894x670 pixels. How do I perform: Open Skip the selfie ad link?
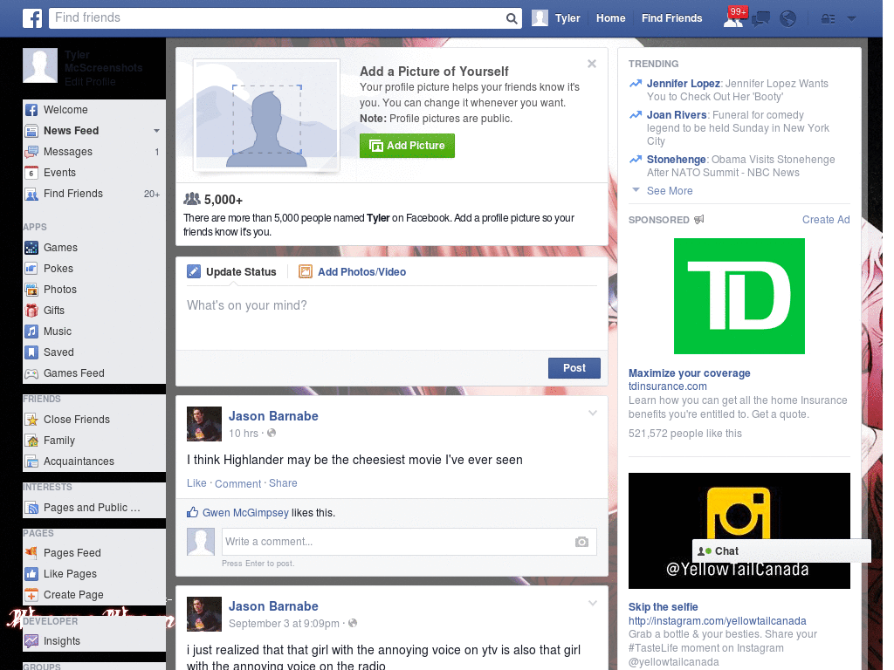[x=664, y=607]
